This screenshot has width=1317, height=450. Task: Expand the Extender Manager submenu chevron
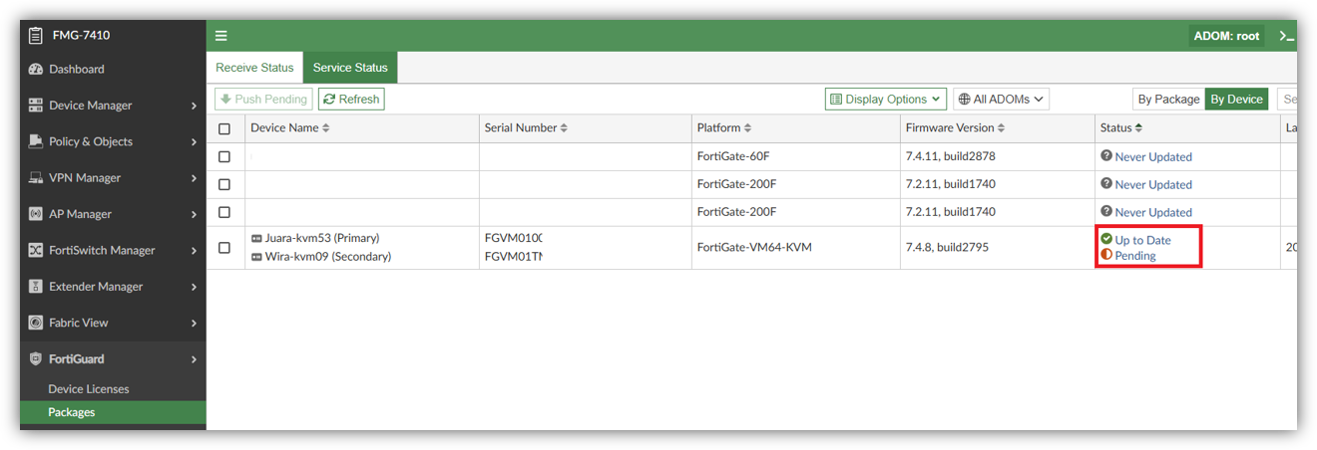(x=194, y=287)
